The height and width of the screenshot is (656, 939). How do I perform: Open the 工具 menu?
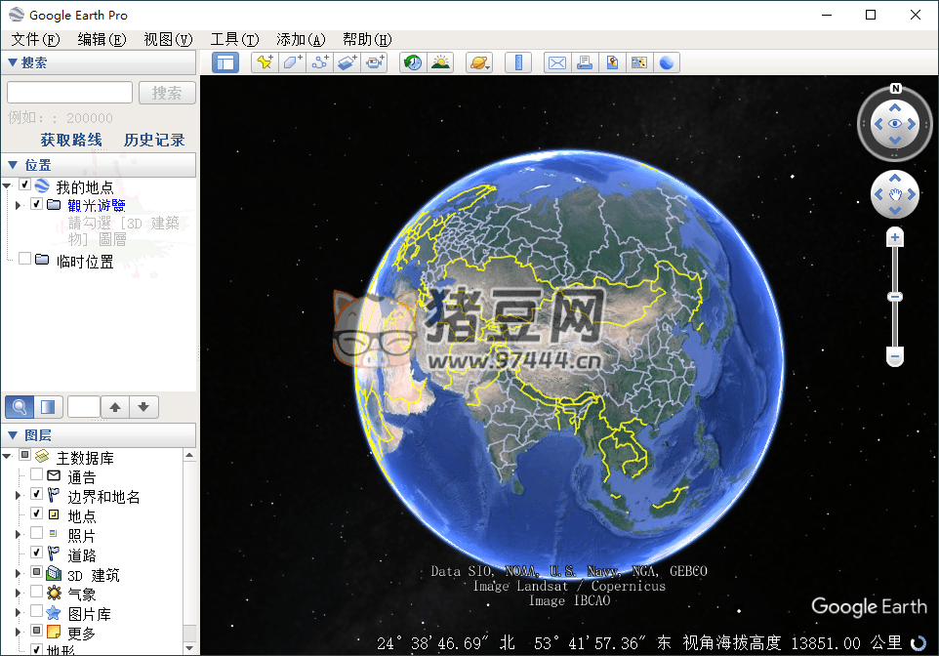point(234,39)
